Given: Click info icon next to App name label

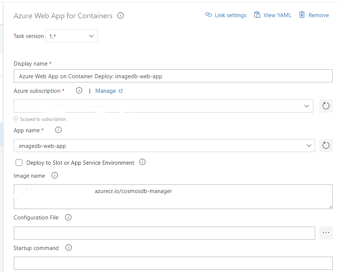Looking at the screenshot, I should click(58, 130).
